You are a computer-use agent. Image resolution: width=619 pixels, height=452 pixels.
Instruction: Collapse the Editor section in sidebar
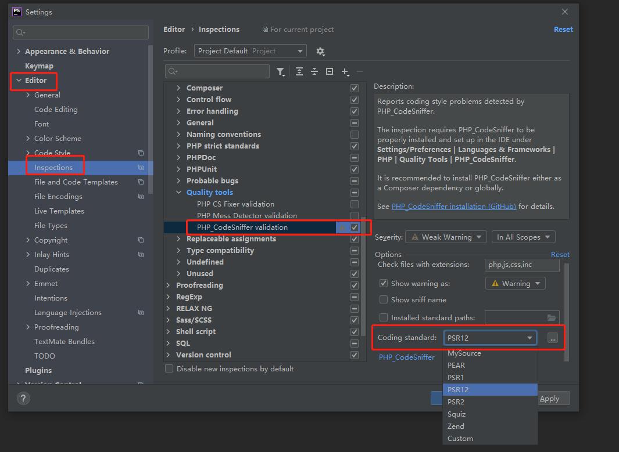(x=19, y=81)
